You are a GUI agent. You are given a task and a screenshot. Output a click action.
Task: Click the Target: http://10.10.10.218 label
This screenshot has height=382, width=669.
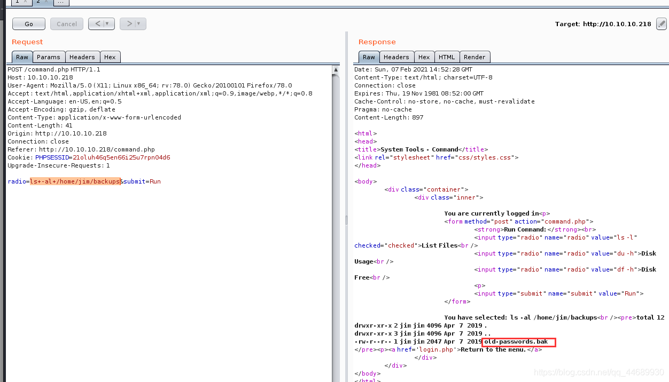(603, 24)
